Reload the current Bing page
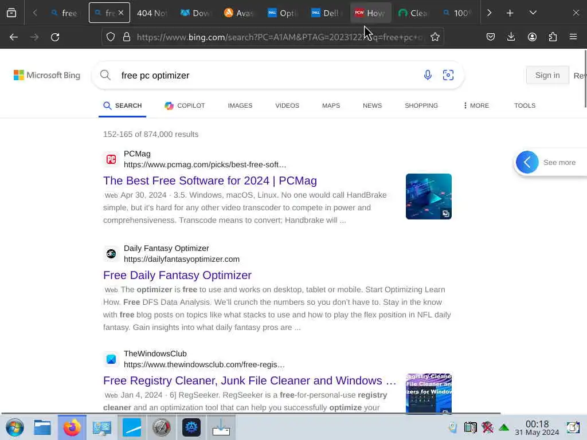587x440 pixels. [55, 37]
